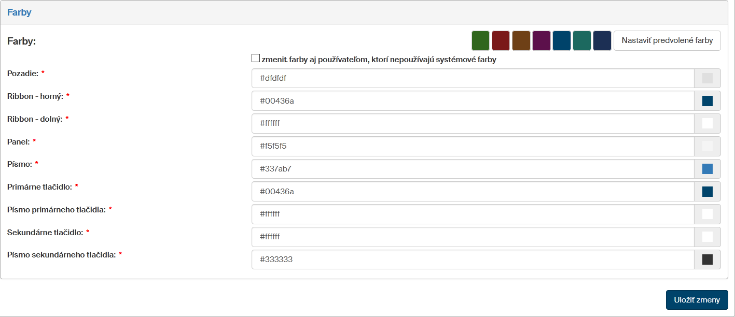Image resolution: width=735 pixels, height=317 pixels.
Task: Open Písmo sekundárneho tlačidla color picker
Action: point(707,260)
